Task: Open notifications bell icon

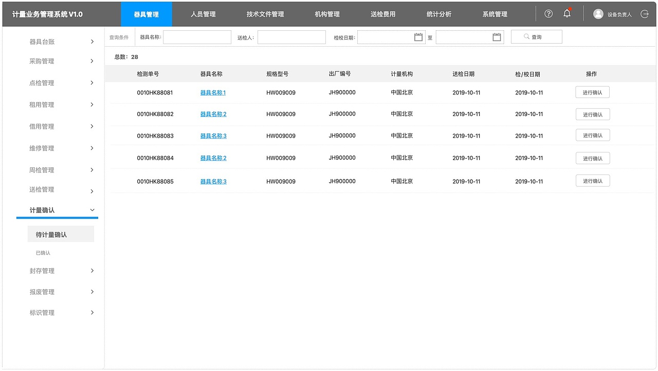Action: (567, 13)
